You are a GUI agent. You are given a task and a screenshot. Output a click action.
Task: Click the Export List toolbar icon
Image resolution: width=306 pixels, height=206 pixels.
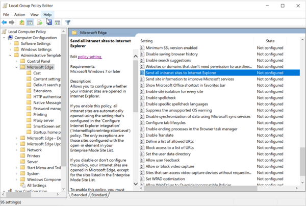click(40, 22)
